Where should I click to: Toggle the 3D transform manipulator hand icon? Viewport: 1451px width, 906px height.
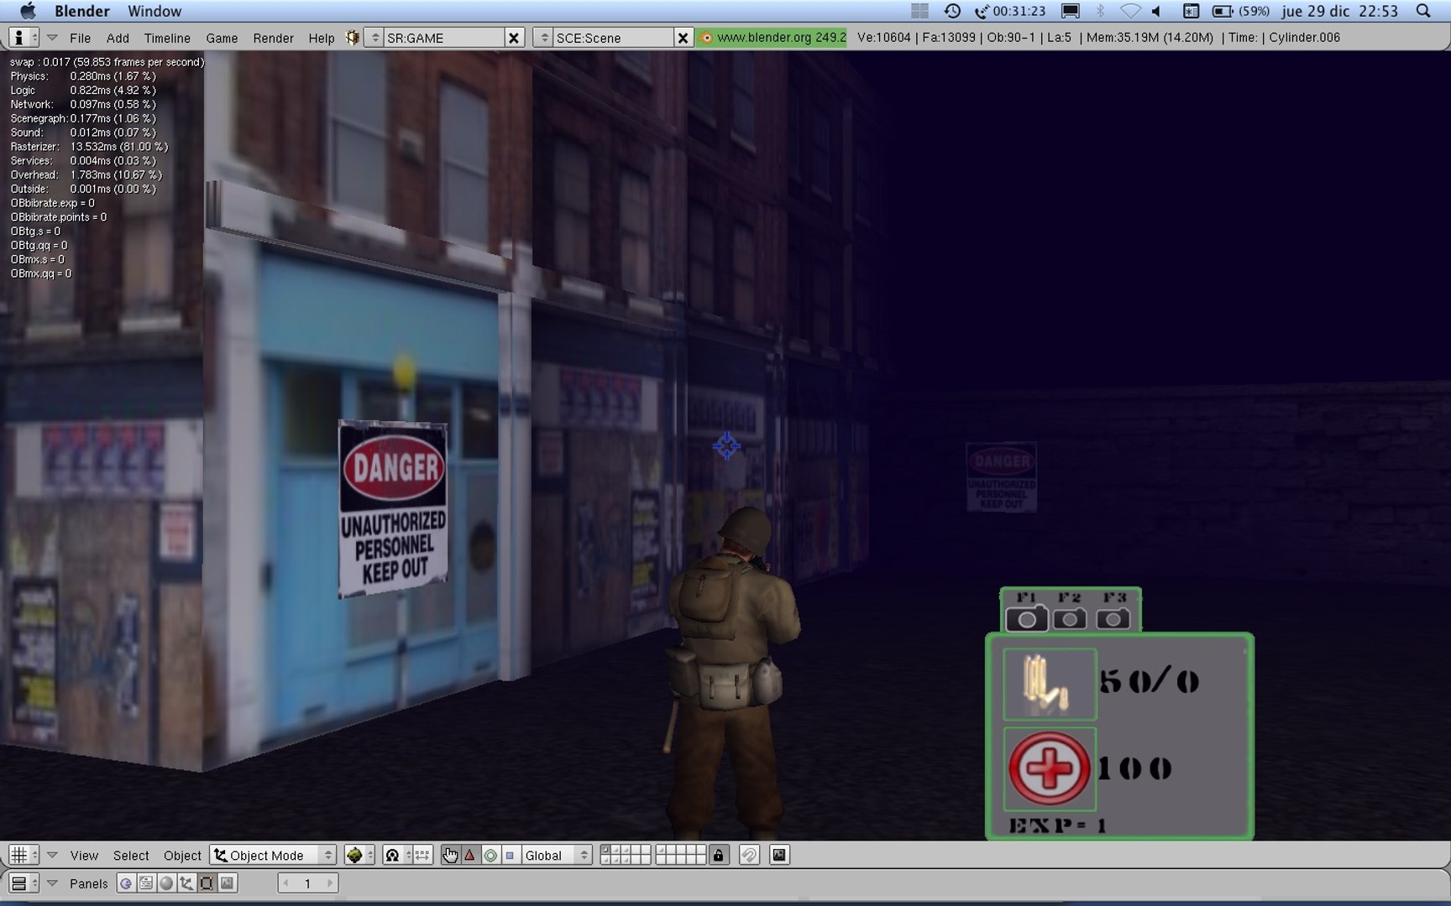coord(450,855)
